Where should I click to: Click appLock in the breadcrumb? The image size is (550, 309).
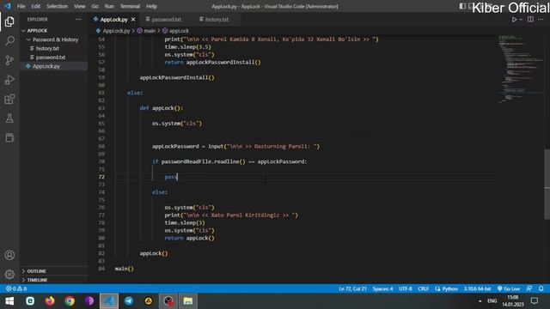click(x=179, y=31)
